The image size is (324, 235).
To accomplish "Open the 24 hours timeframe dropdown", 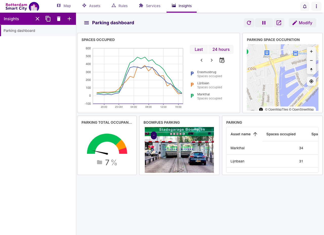I will pos(221,49).
